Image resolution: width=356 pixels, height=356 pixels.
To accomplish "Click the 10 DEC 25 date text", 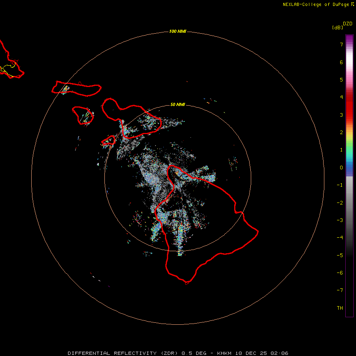I will click(251, 353).
